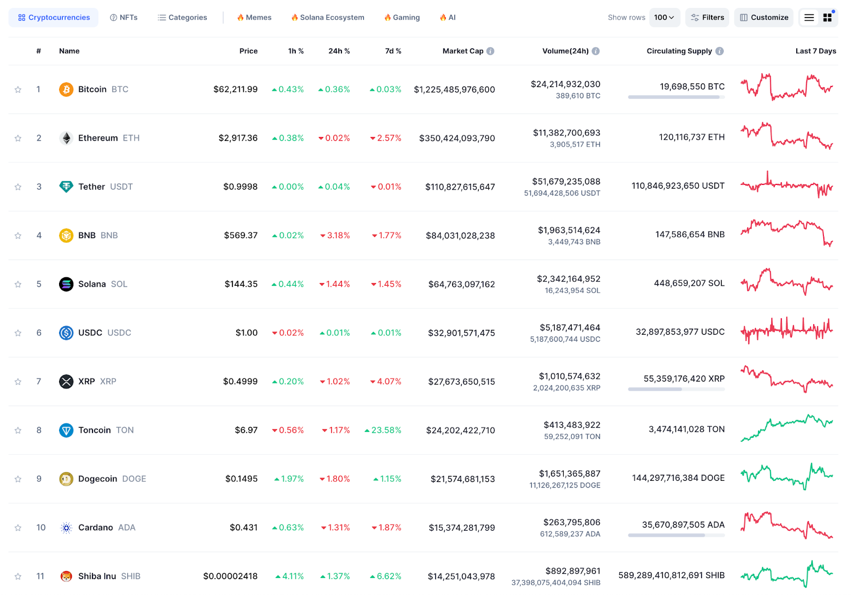This screenshot has height=595, width=851.
Task: Click XRP circulating supply progress bar
Action: point(676,389)
